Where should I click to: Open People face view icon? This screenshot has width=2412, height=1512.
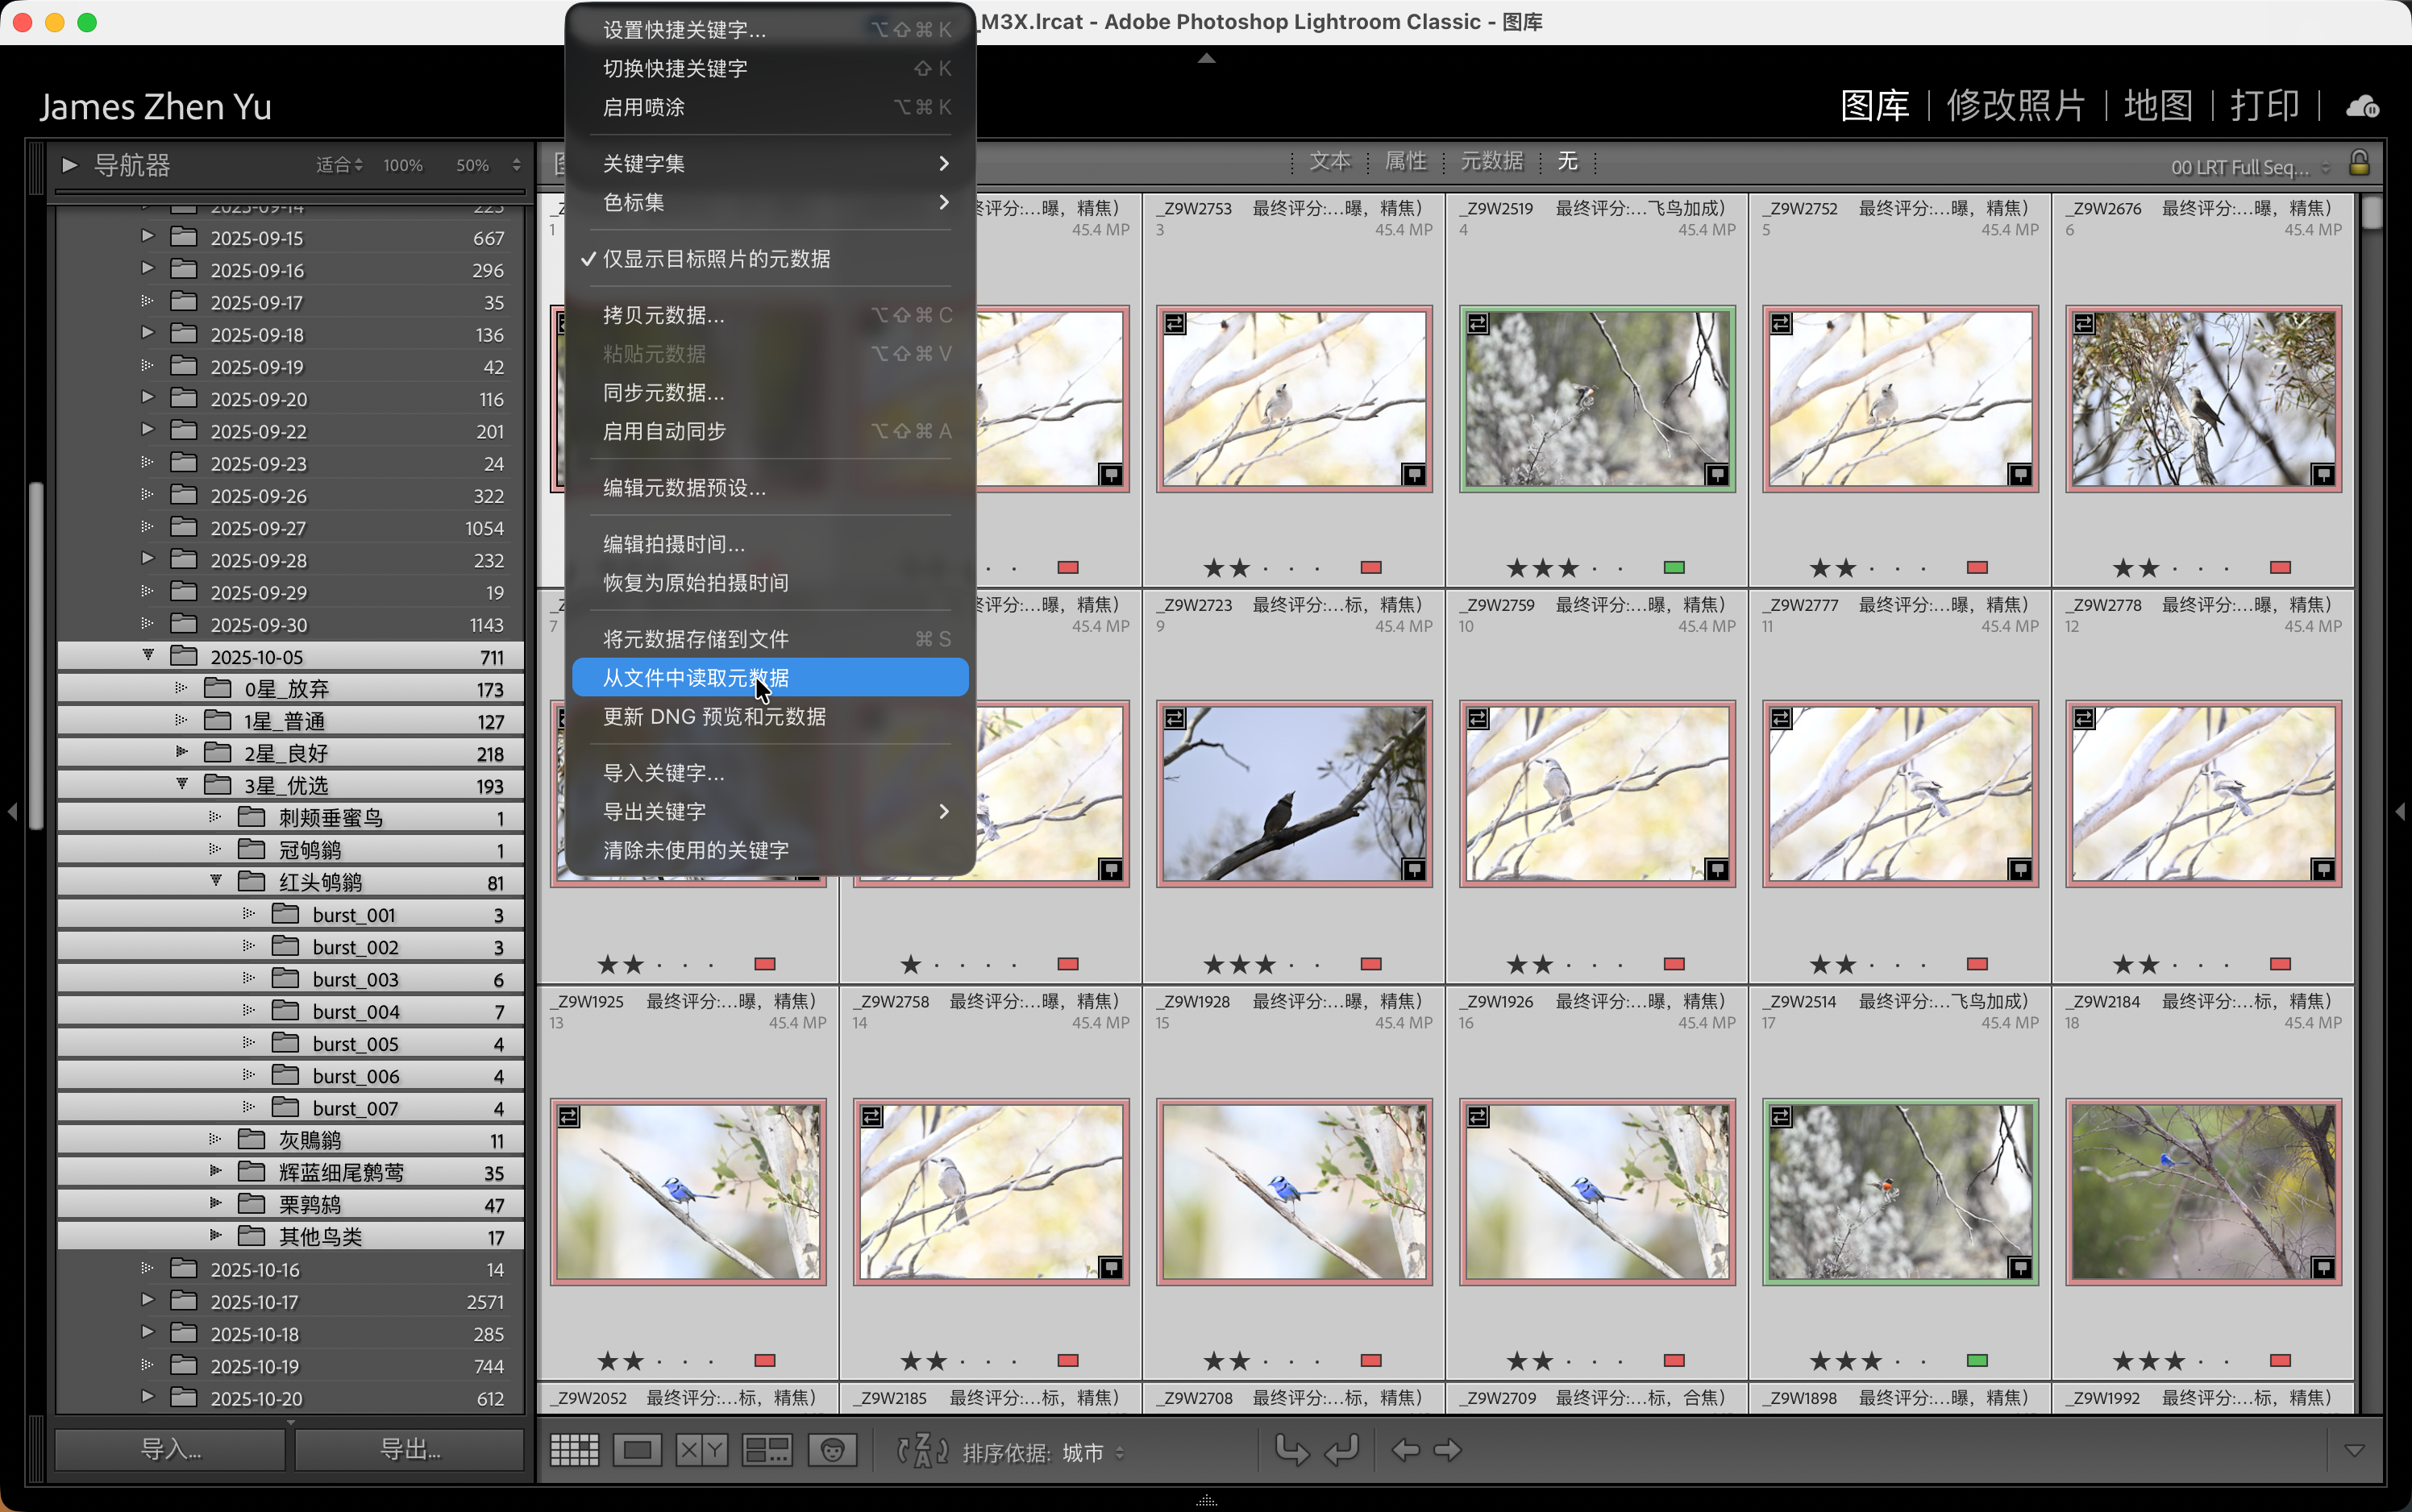click(x=832, y=1450)
